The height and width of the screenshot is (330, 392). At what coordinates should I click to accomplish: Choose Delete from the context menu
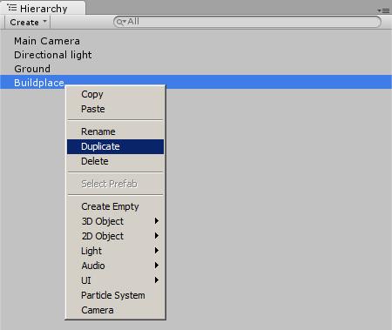(x=115, y=161)
